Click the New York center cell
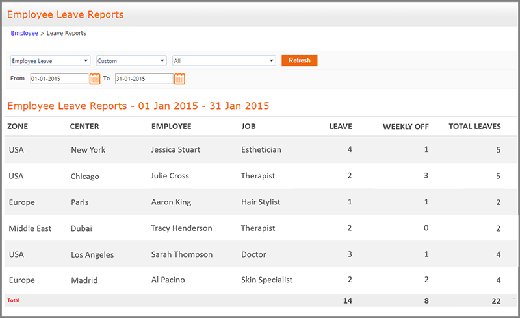Viewport: 520px width, 318px height. click(x=88, y=150)
